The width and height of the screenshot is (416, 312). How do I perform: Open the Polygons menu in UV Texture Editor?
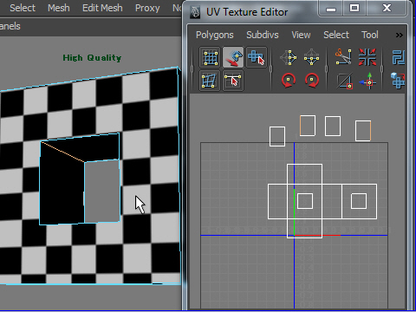click(215, 35)
